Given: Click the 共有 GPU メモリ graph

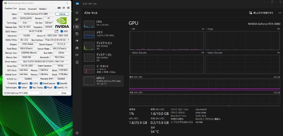Looking at the screenshot, I should pyautogui.click(x=205, y=100).
